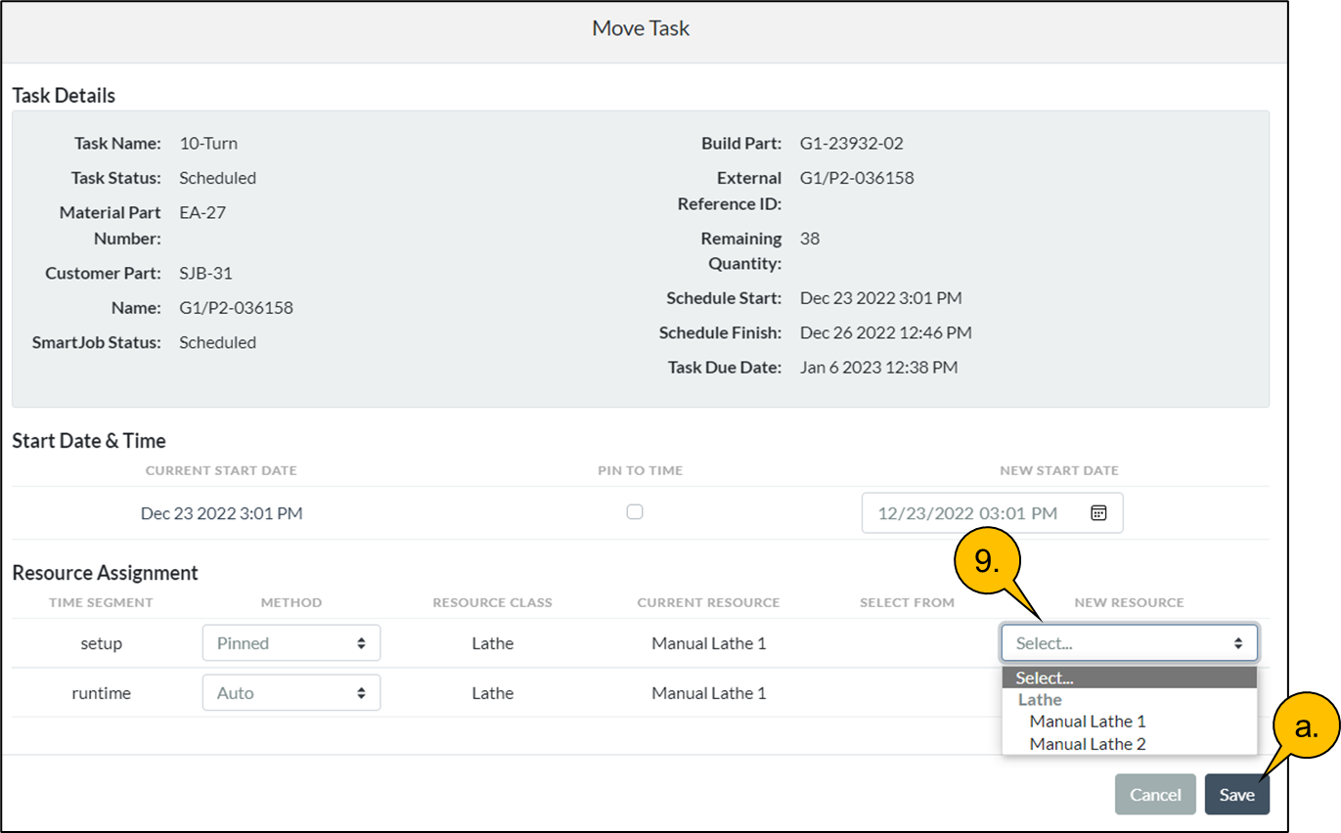Click the Task Due Date value Jan 6 2023 12:38 PM
The height and width of the screenshot is (833, 1341).
878,368
